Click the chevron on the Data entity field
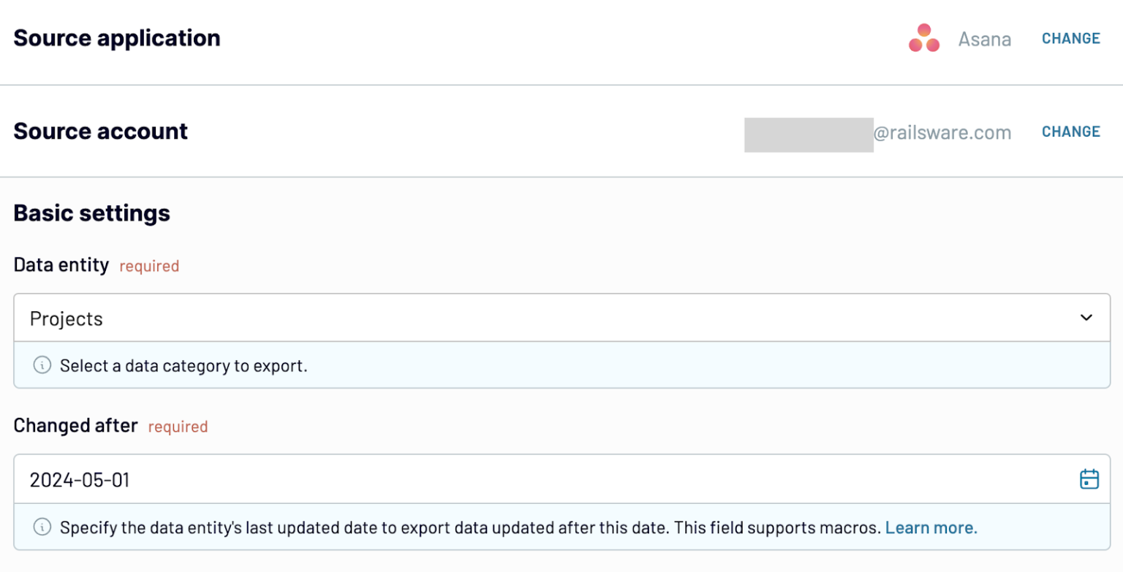The image size is (1123, 572). point(1087,318)
